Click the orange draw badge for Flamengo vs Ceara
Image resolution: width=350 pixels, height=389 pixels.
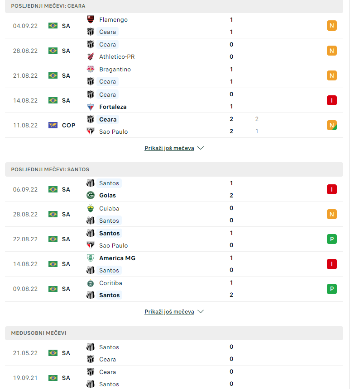(331, 26)
